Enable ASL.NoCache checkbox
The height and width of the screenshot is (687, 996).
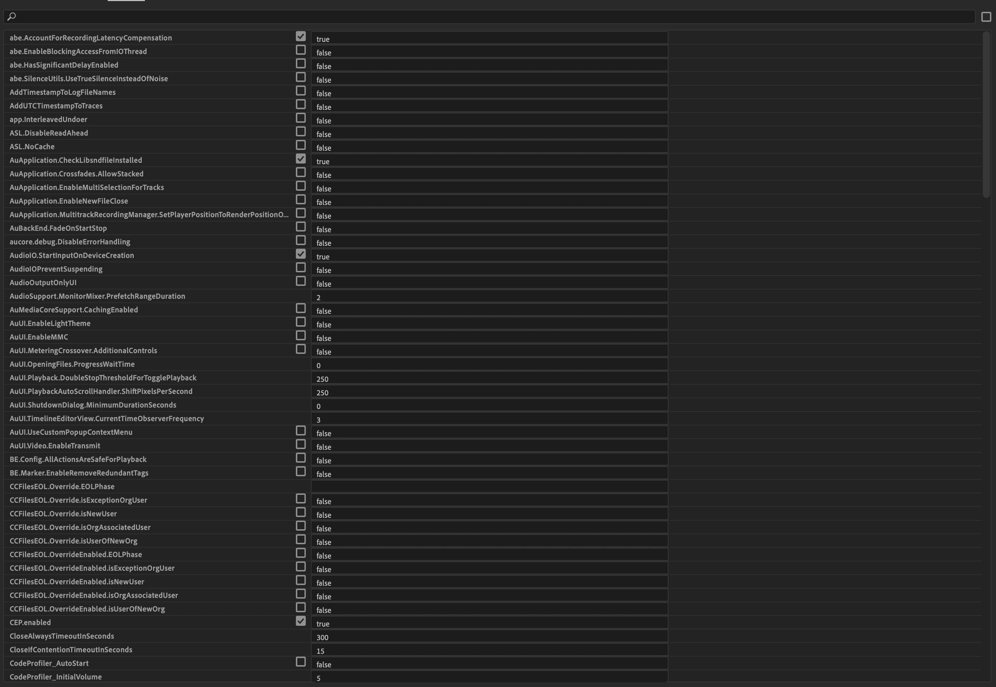301,146
